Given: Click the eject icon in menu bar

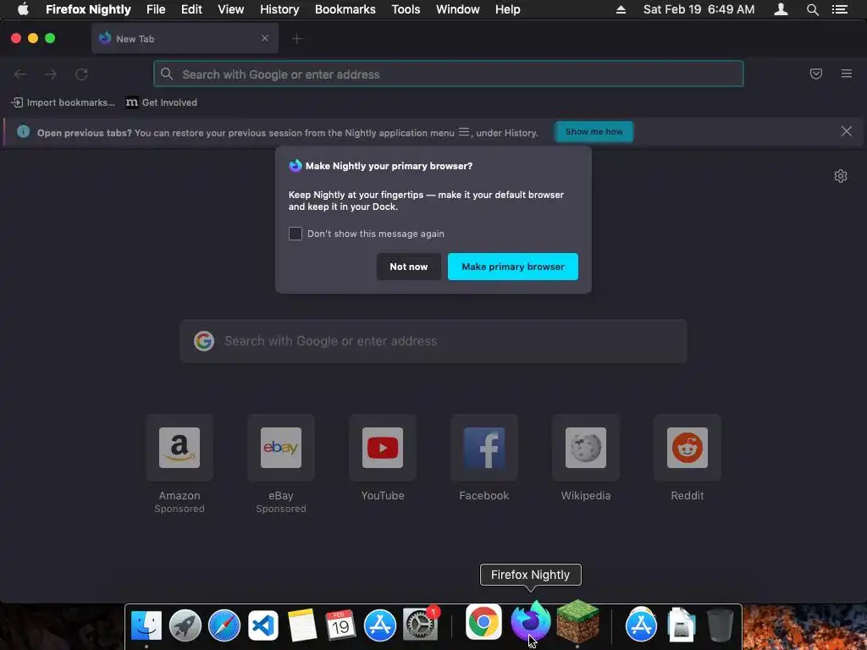Looking at the screenshot, I should 621,9.
